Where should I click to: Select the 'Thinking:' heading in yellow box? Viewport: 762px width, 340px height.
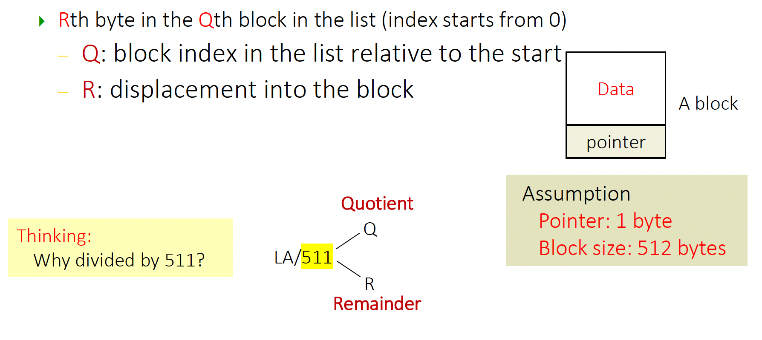pos(54,236)
